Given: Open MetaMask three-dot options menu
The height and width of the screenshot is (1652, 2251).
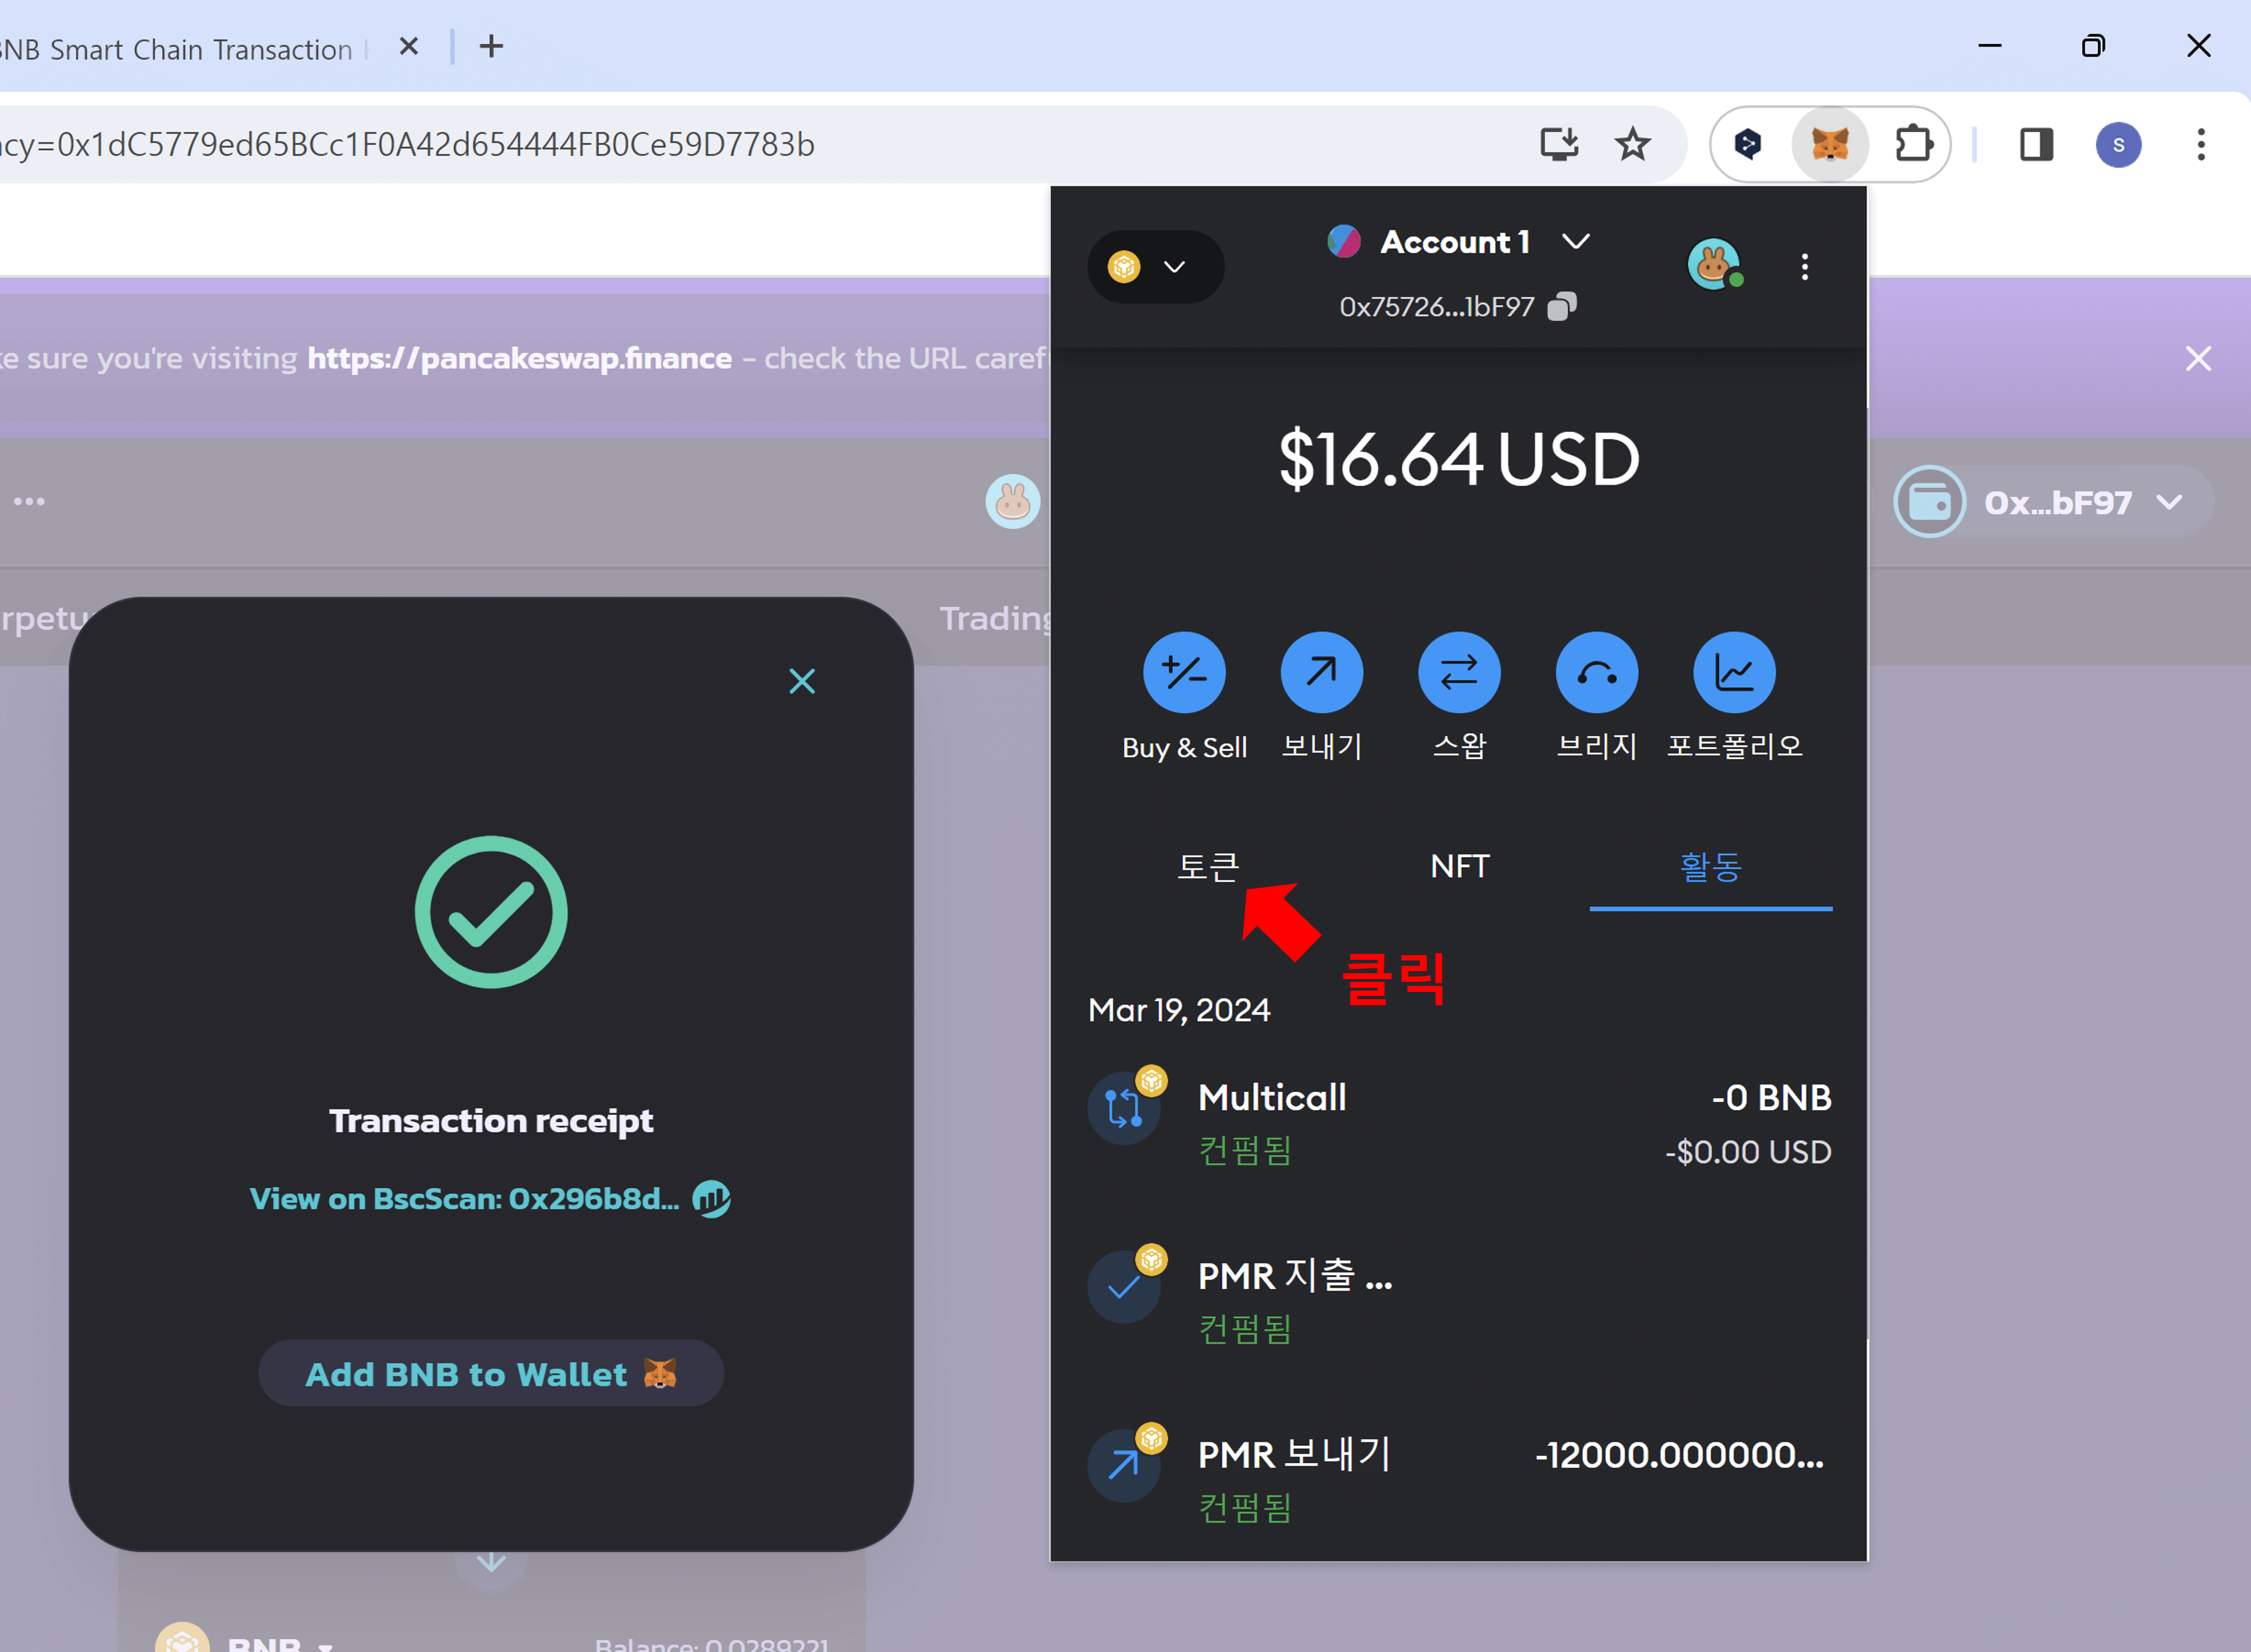Looking at the screenshot, I should (1804, 267).
